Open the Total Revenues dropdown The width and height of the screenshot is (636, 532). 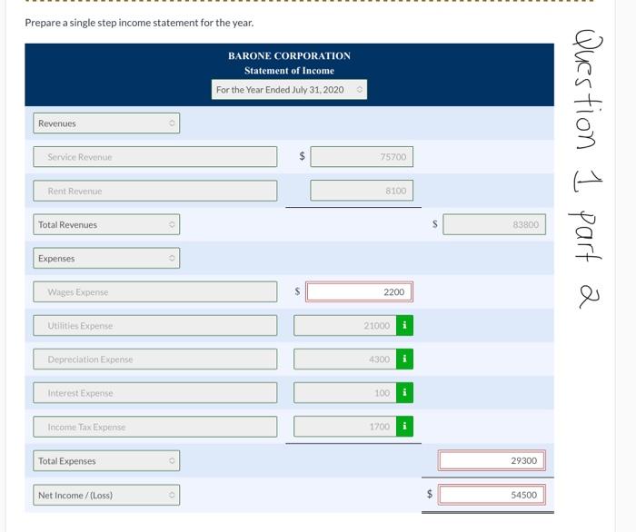(x=106, y=224)
